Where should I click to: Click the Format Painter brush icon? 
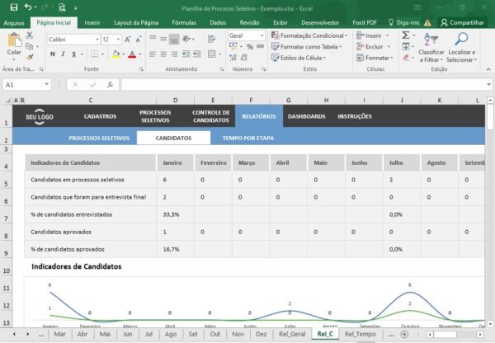pos(30,57)
